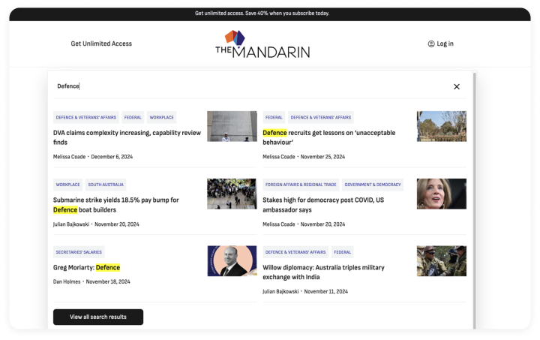Click the US ambassador photo thumbnail
This screenshot has height=340, width=540.
(441, 194)
